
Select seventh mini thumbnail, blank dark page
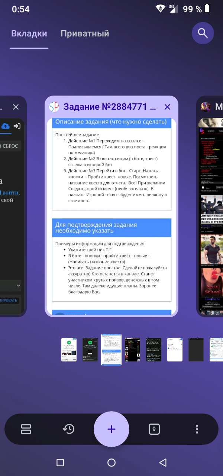tap(196, 350)
